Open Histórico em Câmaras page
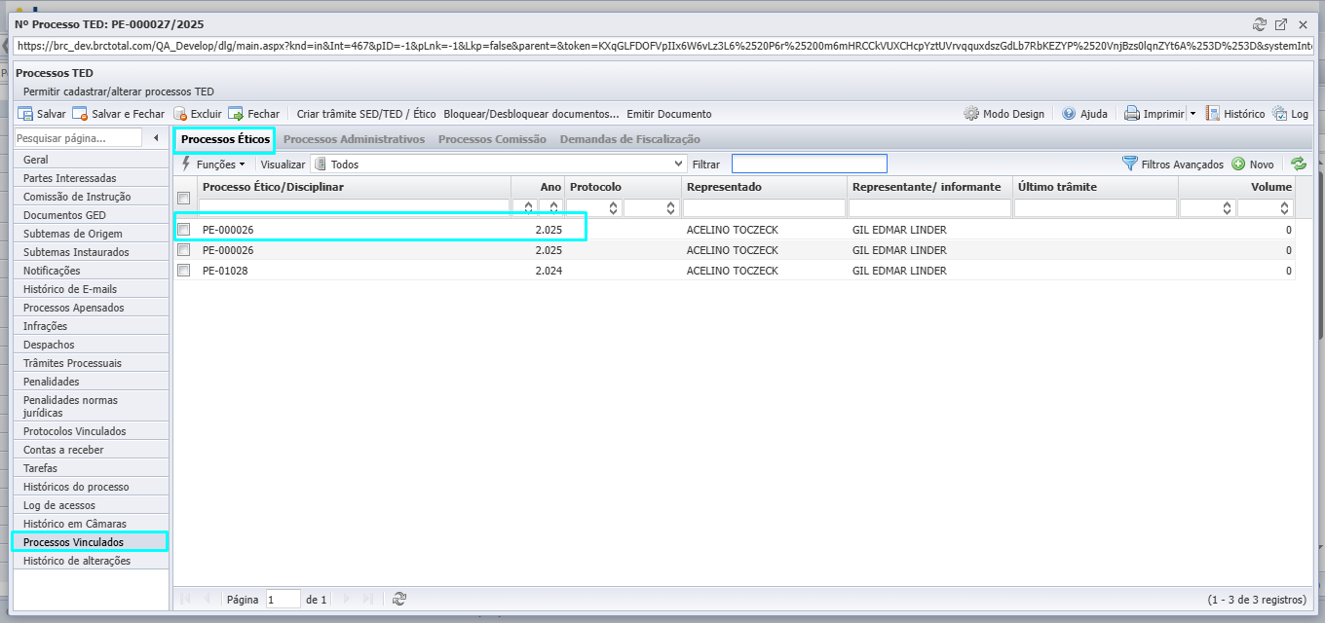The image size is (1325, 623). pyautogui.click(x=91, y=524)
